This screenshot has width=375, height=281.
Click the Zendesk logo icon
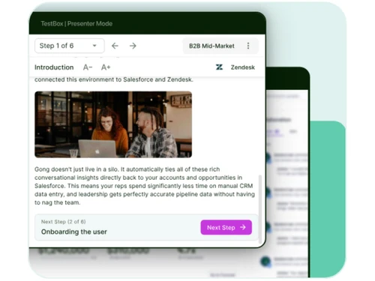pos(219,67)
